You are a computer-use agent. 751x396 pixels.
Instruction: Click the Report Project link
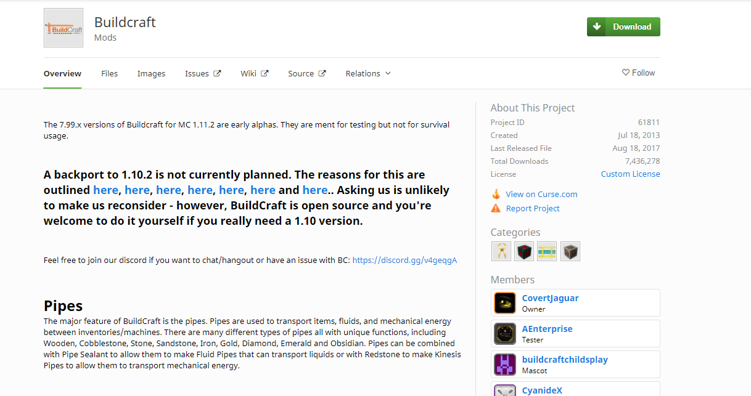pyautogui.click(x=533, y=208)
